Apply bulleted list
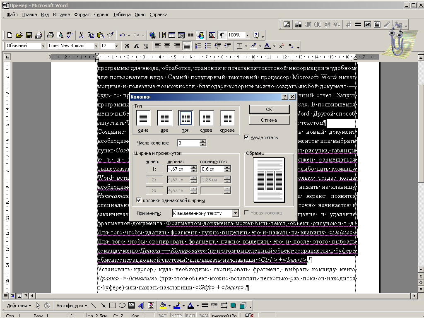The height and width of the screenshot is (318, 424). pos(208,46)
